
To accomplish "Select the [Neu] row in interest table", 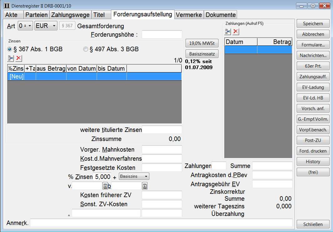I will pyautogui.click(x=16, y=77).
